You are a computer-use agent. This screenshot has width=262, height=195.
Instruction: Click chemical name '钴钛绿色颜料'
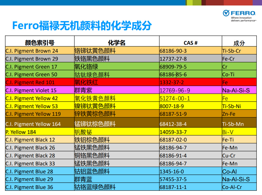(x=92, y=75)
